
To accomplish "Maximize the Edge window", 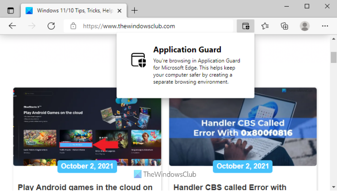I will pyautogui.click(x=307, y=6).
